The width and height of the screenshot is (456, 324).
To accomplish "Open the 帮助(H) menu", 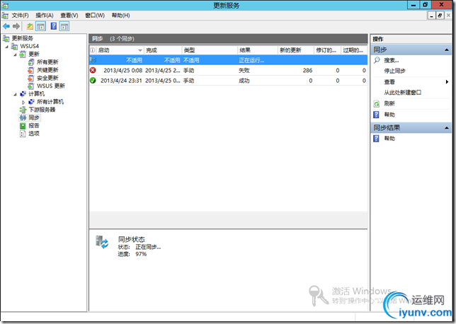I will [x=120, y=16].
